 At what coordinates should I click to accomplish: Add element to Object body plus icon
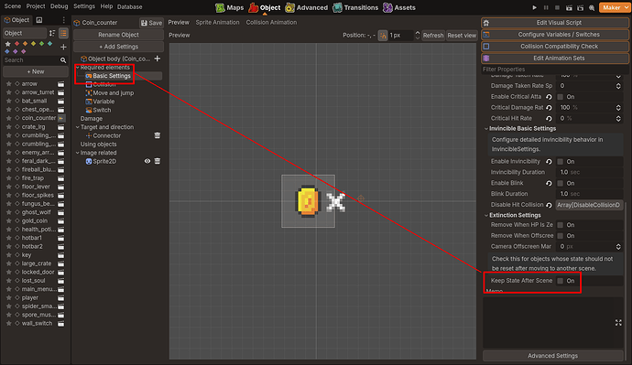pos(158,59)
